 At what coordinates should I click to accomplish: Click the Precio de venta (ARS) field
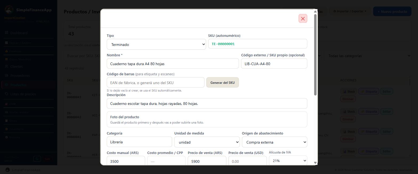tap(207, 161)
